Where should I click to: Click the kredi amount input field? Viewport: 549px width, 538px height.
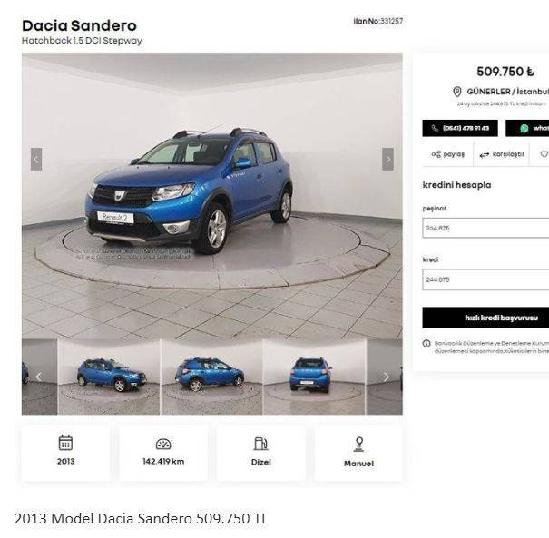coord(485,279)
